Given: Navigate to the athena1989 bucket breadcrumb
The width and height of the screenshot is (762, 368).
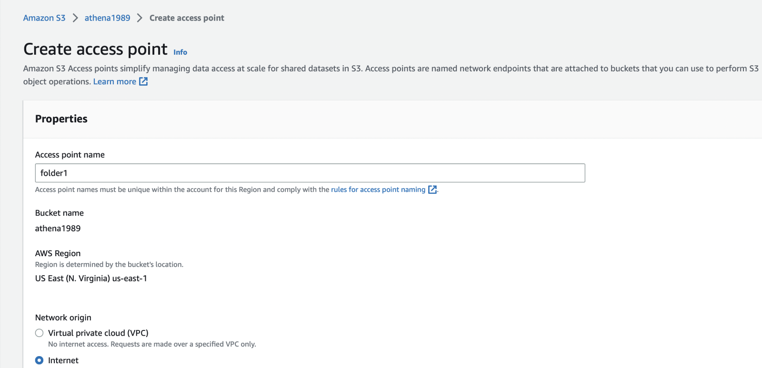Looking at the screenshot, I should click(x=107, y=18).
